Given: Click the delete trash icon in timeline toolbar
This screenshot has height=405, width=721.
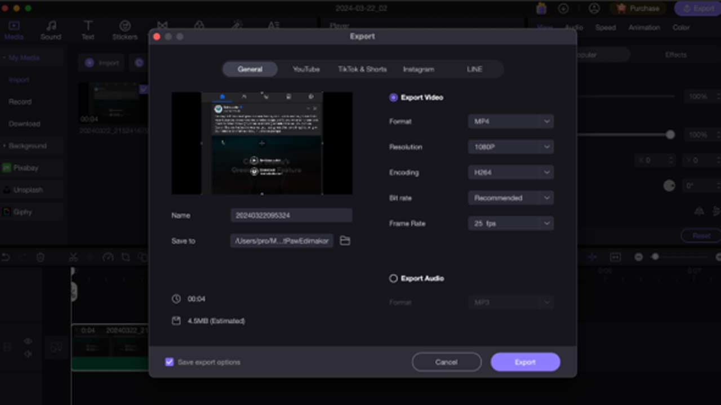Looking at the screenshot, I should click(x=40, y=257).
